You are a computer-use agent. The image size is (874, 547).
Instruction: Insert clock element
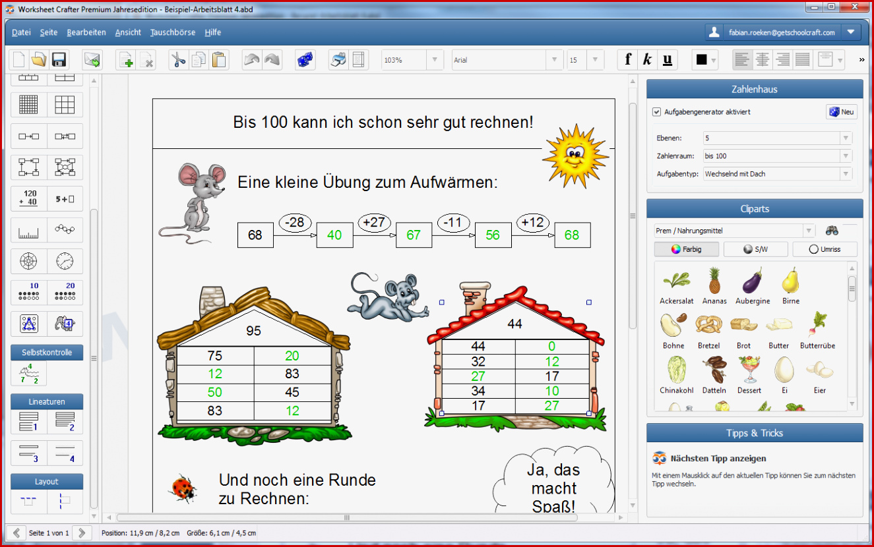(x=65, y=261)
